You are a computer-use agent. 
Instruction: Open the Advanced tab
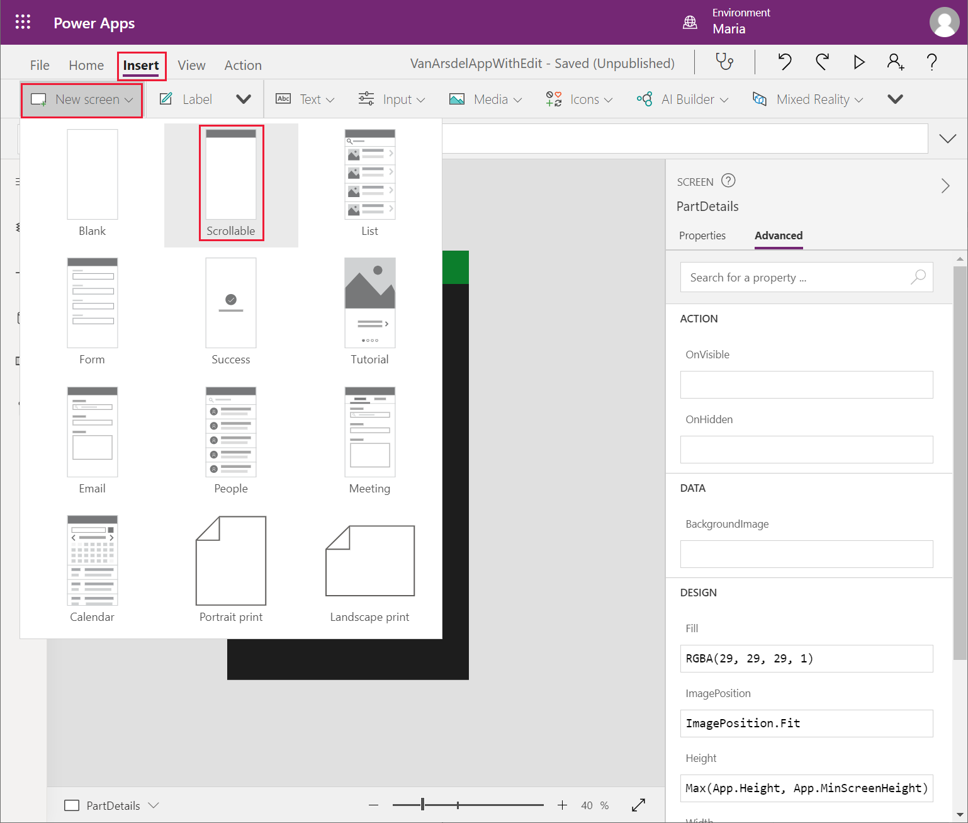pos(779,236)
